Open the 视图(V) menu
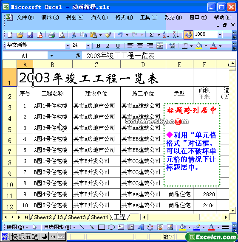Viewport: 238px width, 242px height. (75, 17)
